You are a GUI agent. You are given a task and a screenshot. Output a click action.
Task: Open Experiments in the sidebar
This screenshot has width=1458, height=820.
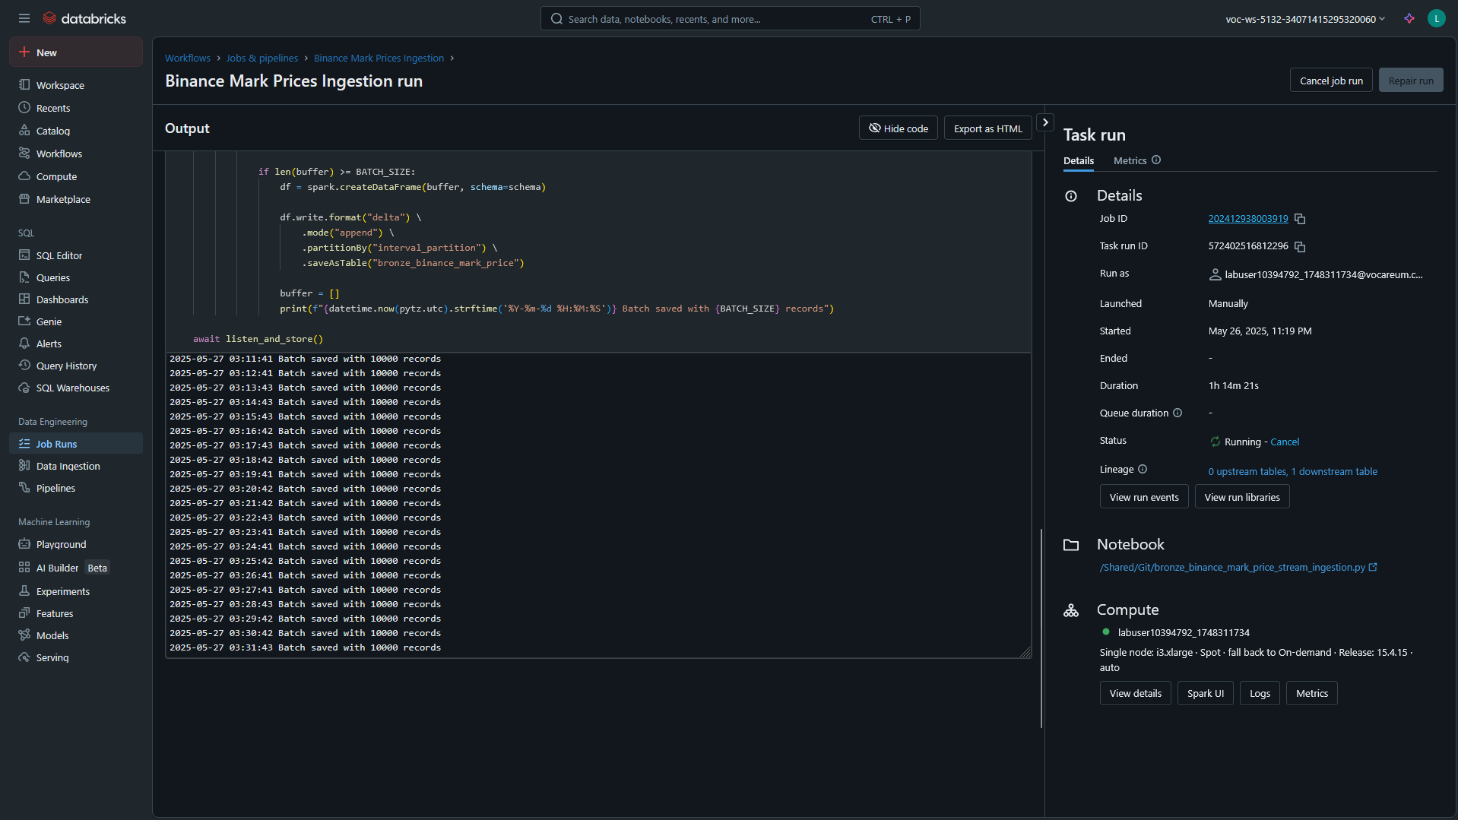pyautogui.click(x=76, y=591)
